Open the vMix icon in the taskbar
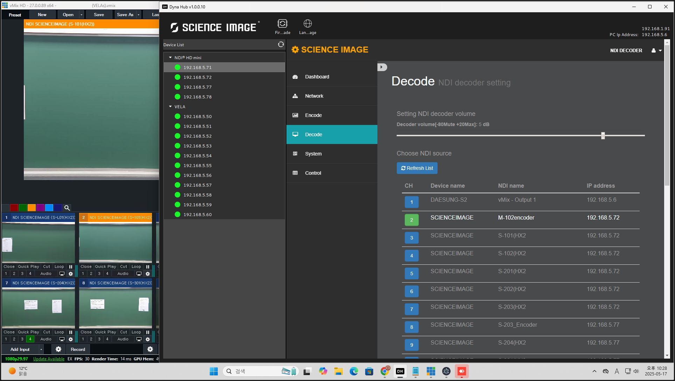The image size is (675, 381). click(431, 371)
